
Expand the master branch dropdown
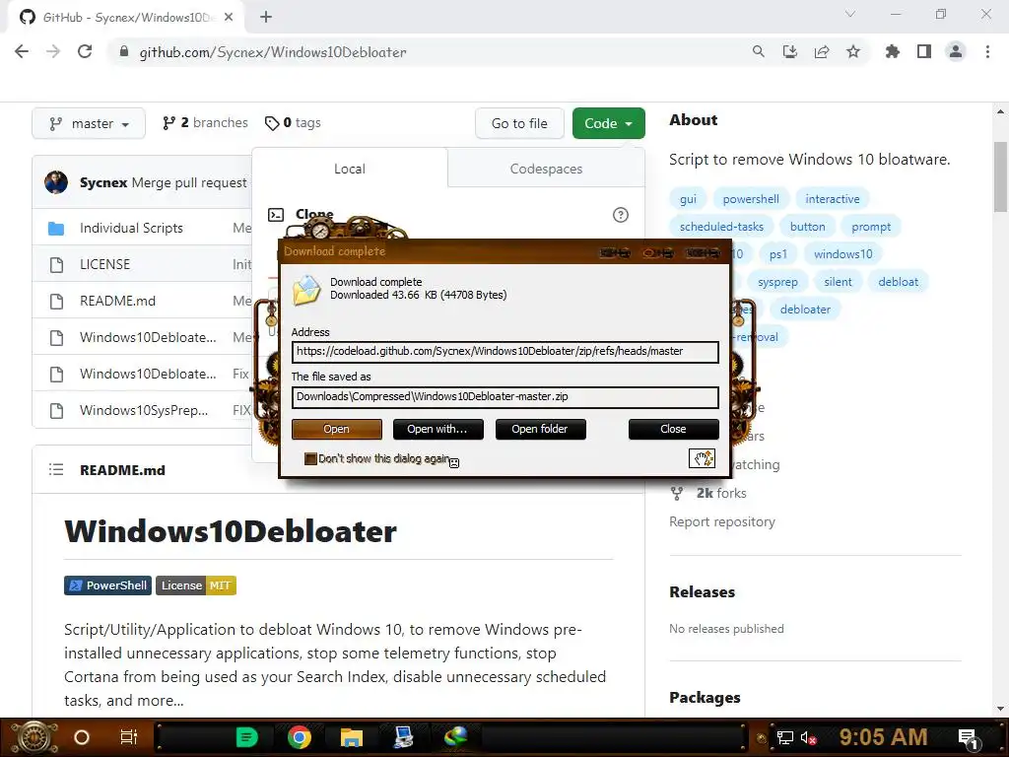[89, 123]
